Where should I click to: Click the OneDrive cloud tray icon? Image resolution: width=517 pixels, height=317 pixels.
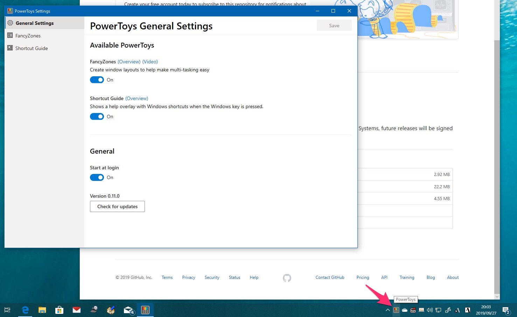point(405,310)
